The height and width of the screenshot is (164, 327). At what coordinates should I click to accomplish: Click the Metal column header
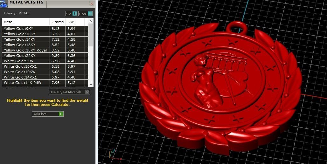pos(26,22)
